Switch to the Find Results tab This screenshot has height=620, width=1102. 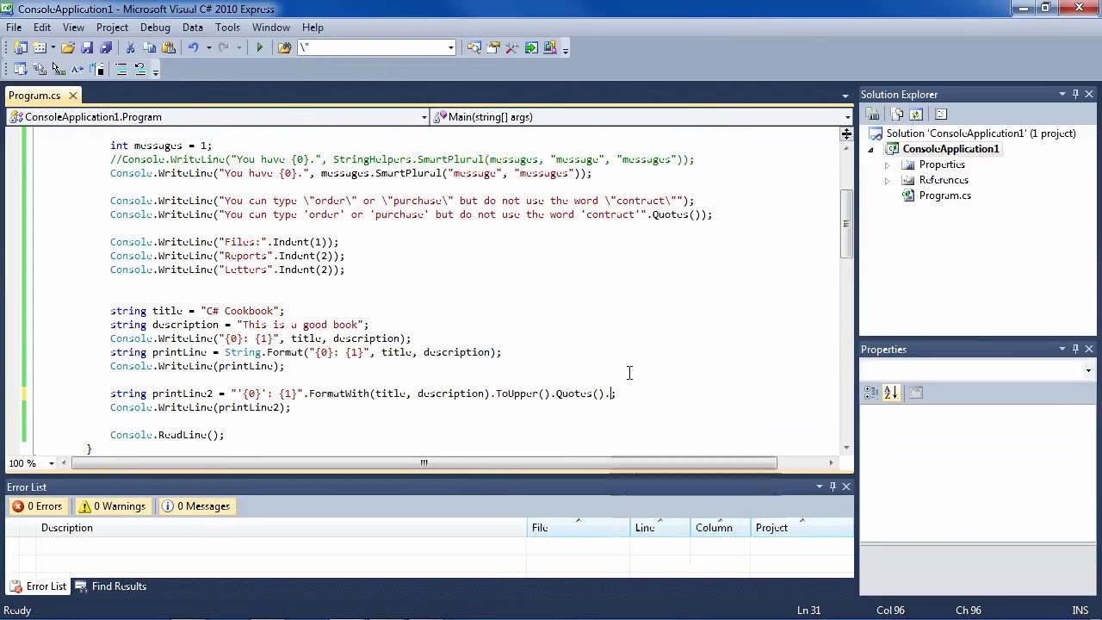(110, 586)
